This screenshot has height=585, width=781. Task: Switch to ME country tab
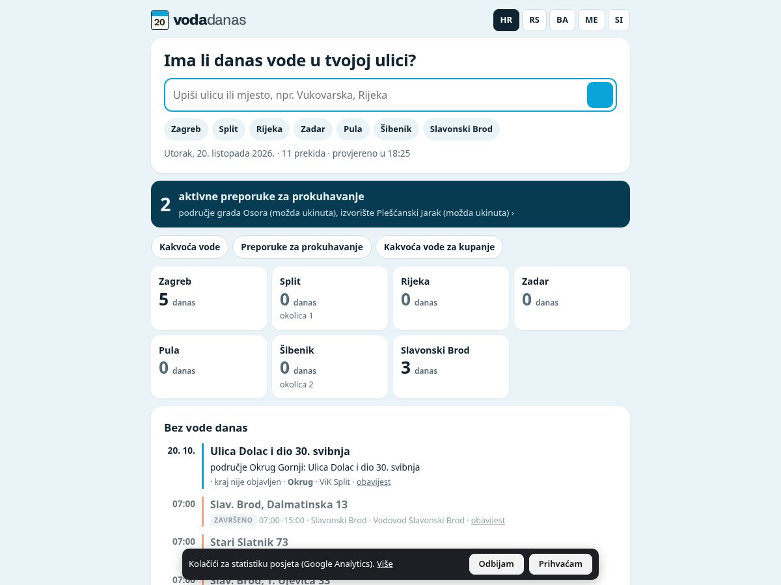(592, 20)
